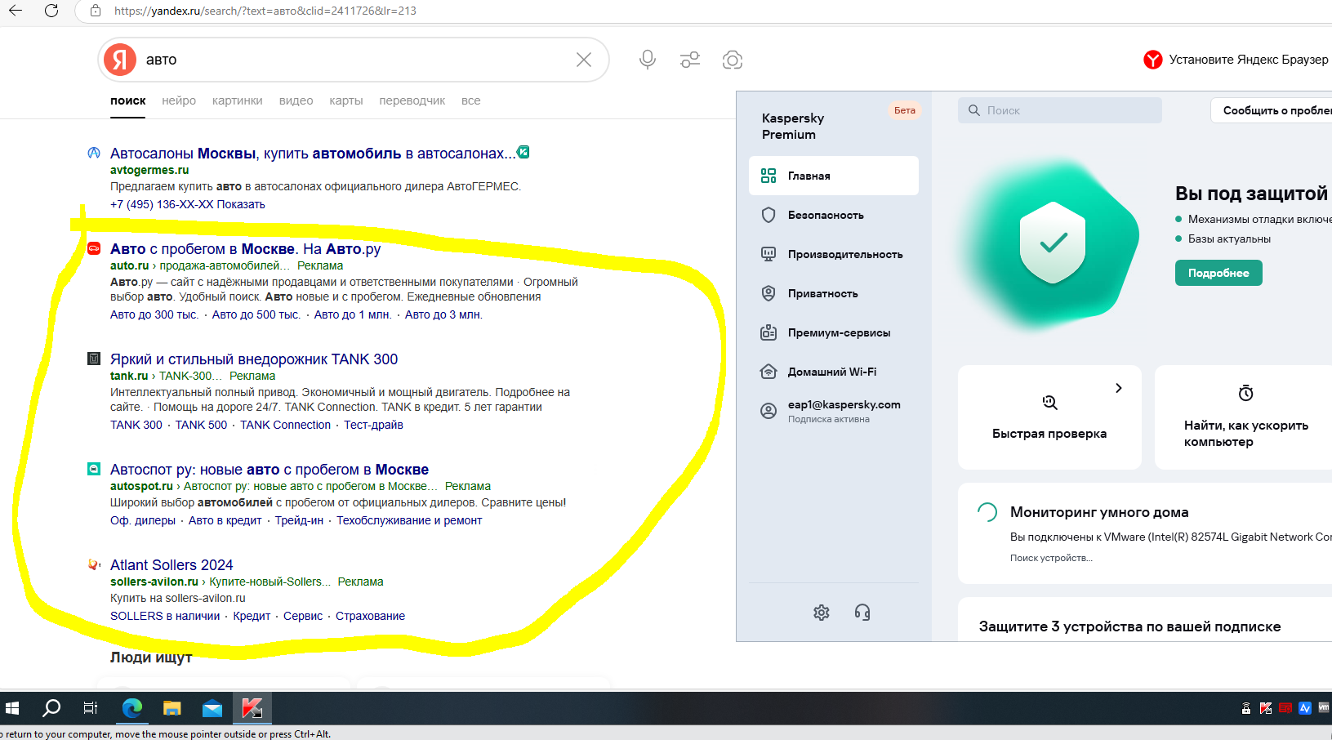Switch to the картинки tab
This screenshot has height=740, width=1332.
[237, 100]
